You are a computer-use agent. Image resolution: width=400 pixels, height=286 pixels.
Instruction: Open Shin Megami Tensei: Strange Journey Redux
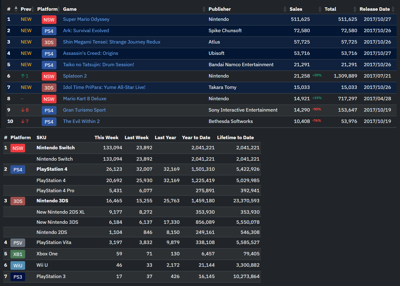pyautogui.click(x=112, y=42)
